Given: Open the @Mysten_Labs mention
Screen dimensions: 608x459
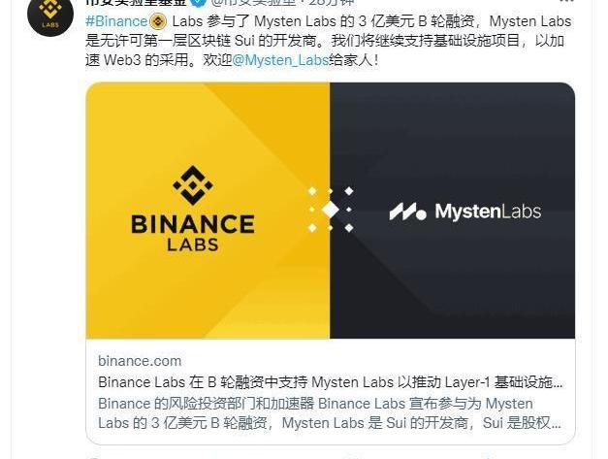Looking at the screenshot, I should pyautogui.click(x=280, y=60).
